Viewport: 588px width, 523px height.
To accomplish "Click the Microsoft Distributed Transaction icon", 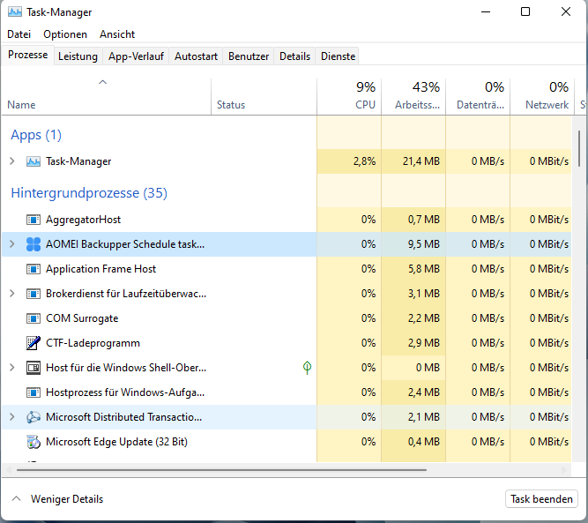I will pos(33,417).
